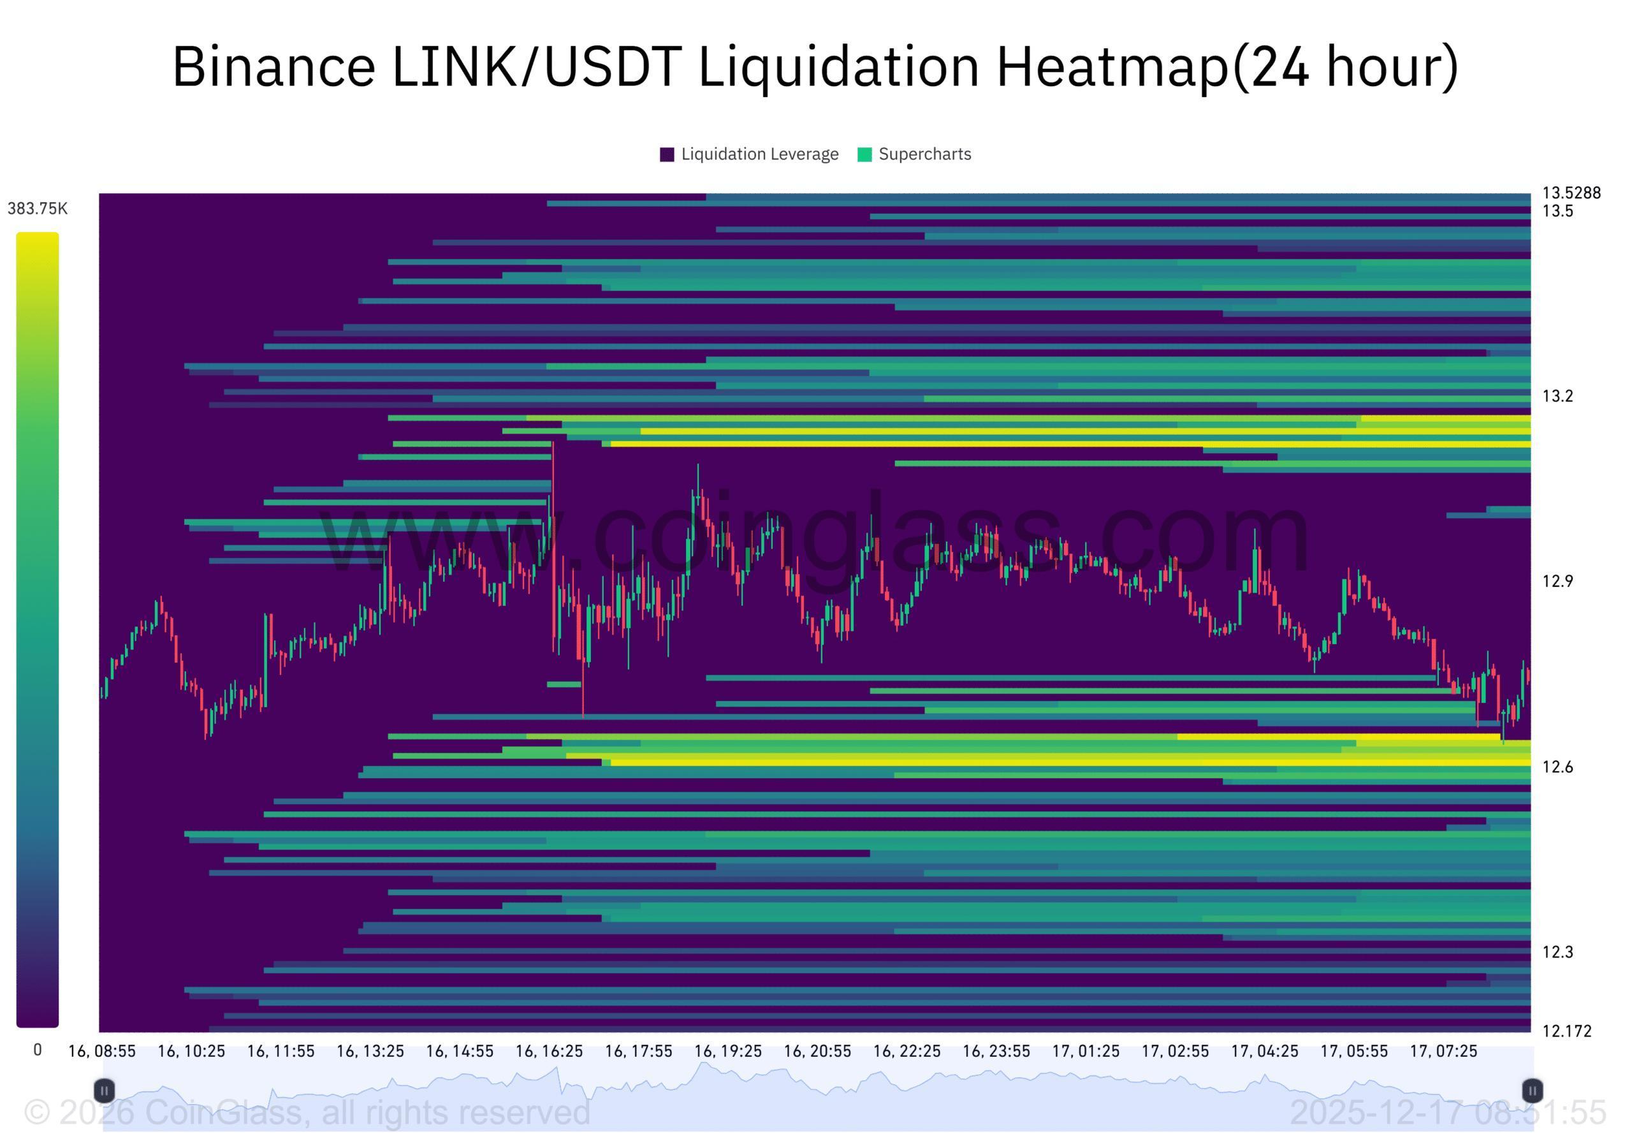
Task: Click the 0 label below the color scale
Action: [x=38, y=1049]
